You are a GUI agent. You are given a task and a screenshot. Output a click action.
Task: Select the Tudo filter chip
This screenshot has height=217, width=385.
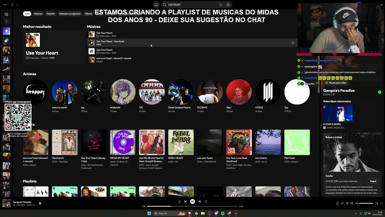27,14
